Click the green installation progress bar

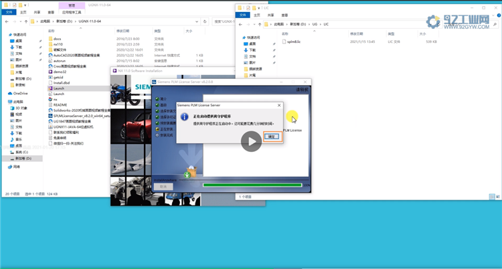(x=252, y=185)
